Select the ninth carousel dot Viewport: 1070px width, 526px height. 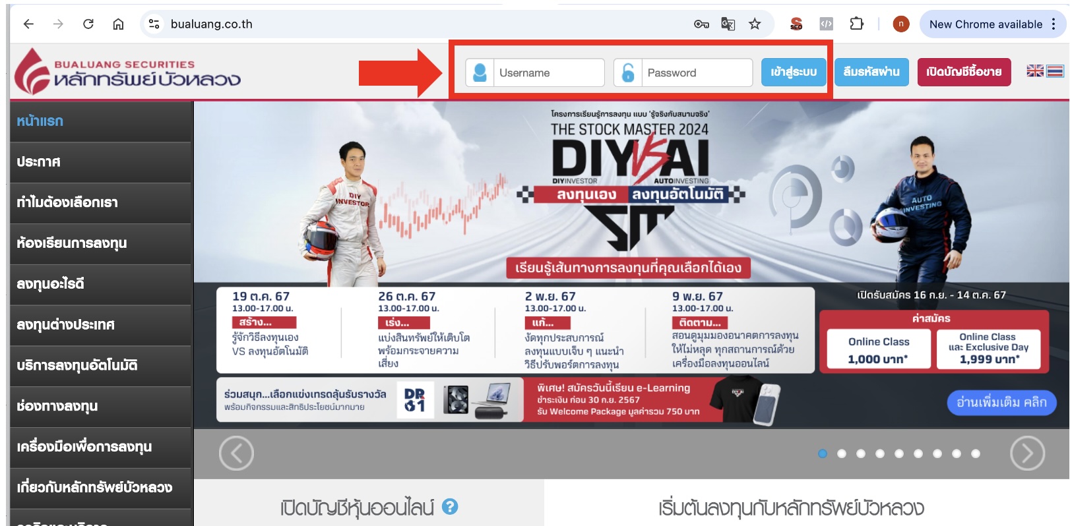(976, 453)
